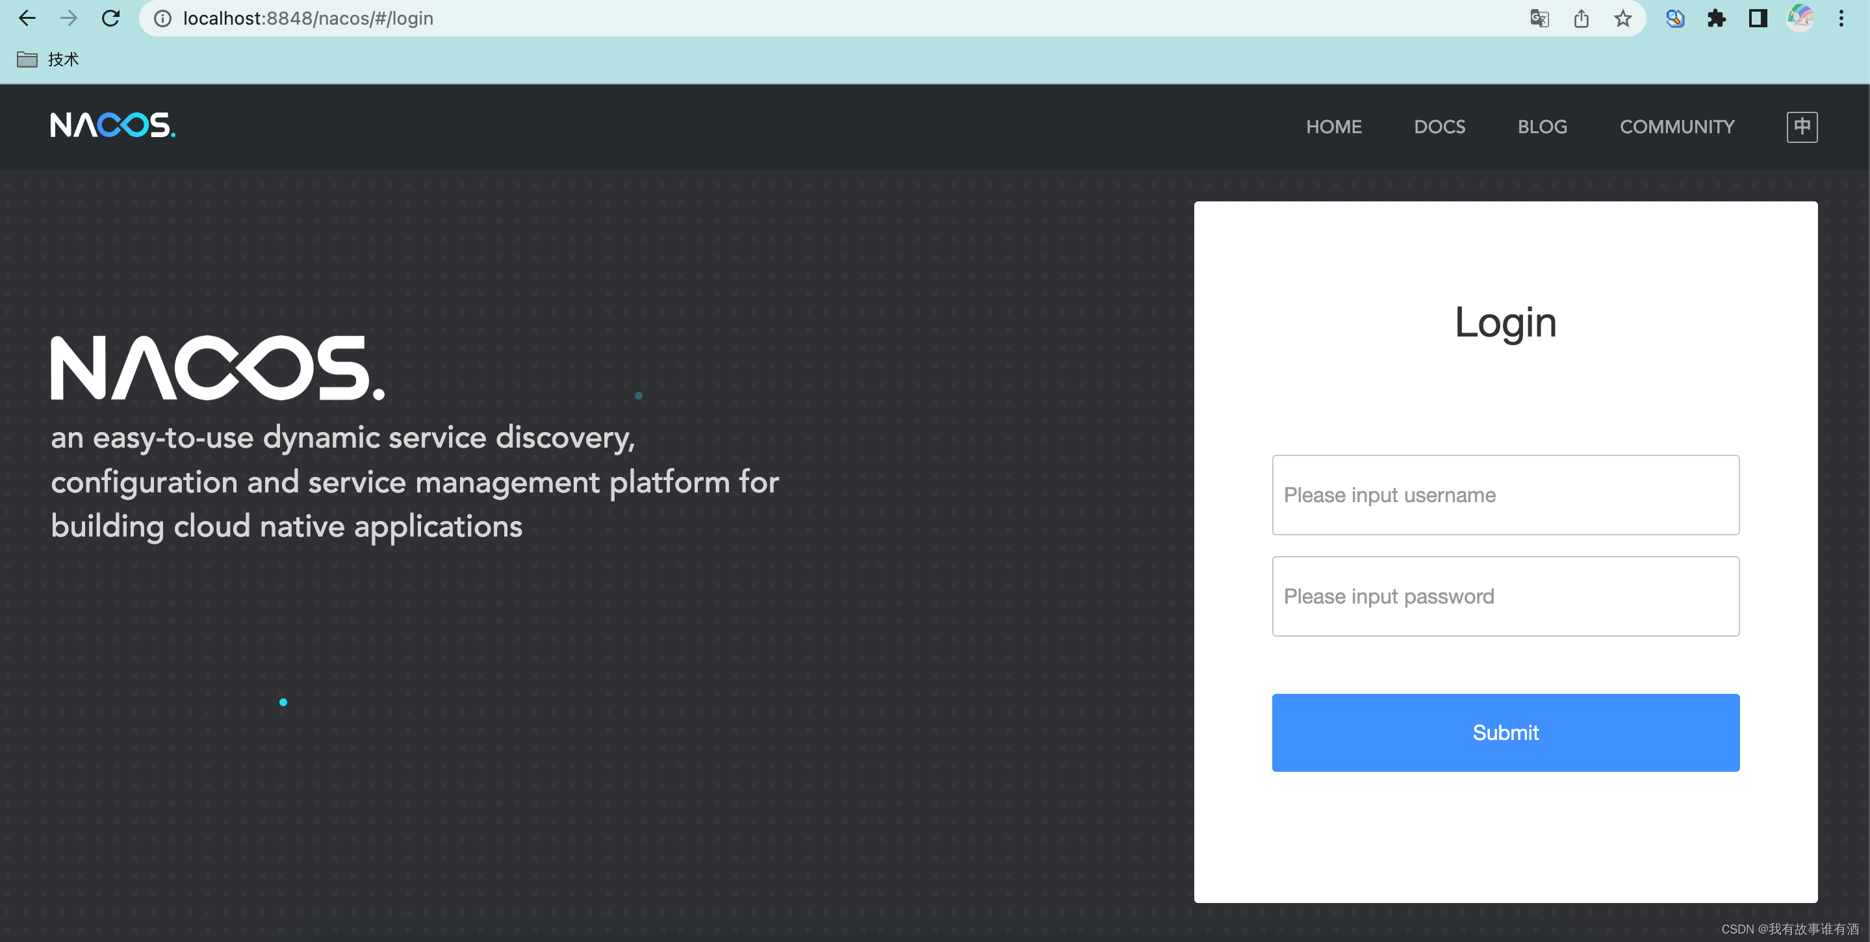This screenshot has width=1870, height=942.
Task: Toggle the browser side panel icon
Action: (1758, 18)
